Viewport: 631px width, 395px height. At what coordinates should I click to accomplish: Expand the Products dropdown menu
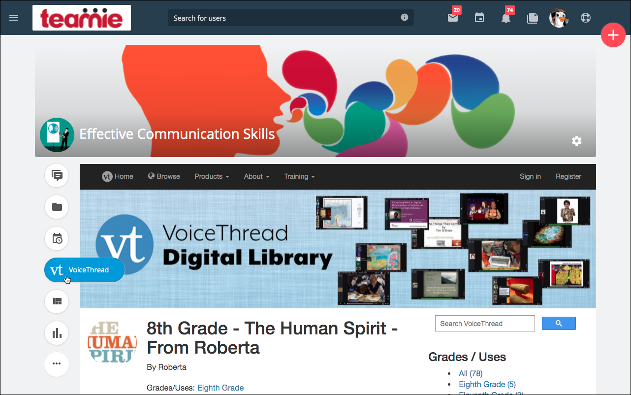point(212,176)
